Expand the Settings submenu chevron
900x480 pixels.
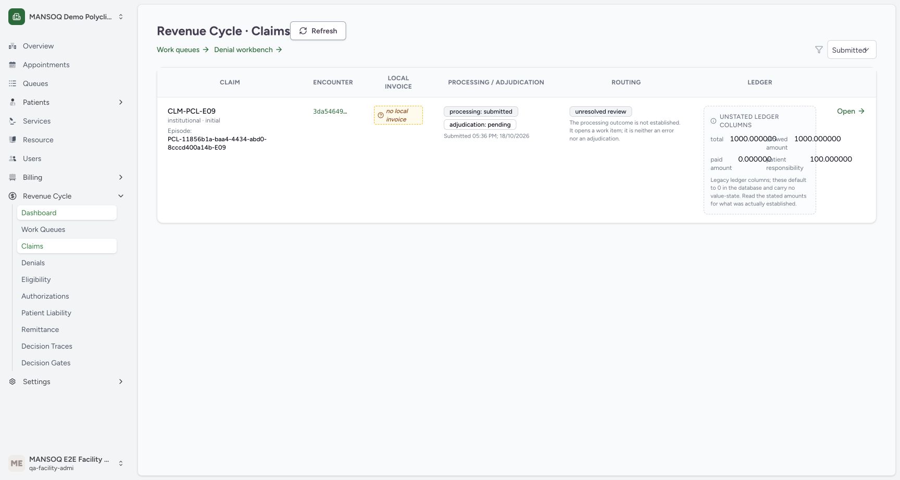point(121,381)
